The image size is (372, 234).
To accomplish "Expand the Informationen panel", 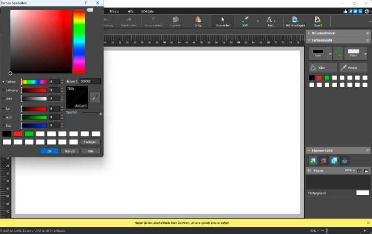I will 368,33.
